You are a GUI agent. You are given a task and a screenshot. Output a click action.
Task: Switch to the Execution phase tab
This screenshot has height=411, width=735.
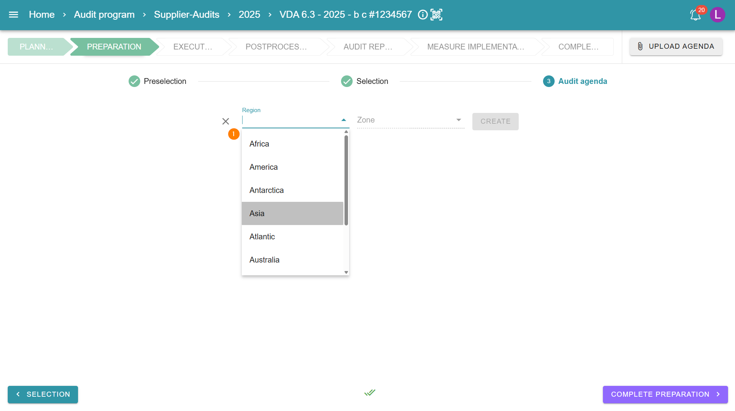(x=193, y=47)
